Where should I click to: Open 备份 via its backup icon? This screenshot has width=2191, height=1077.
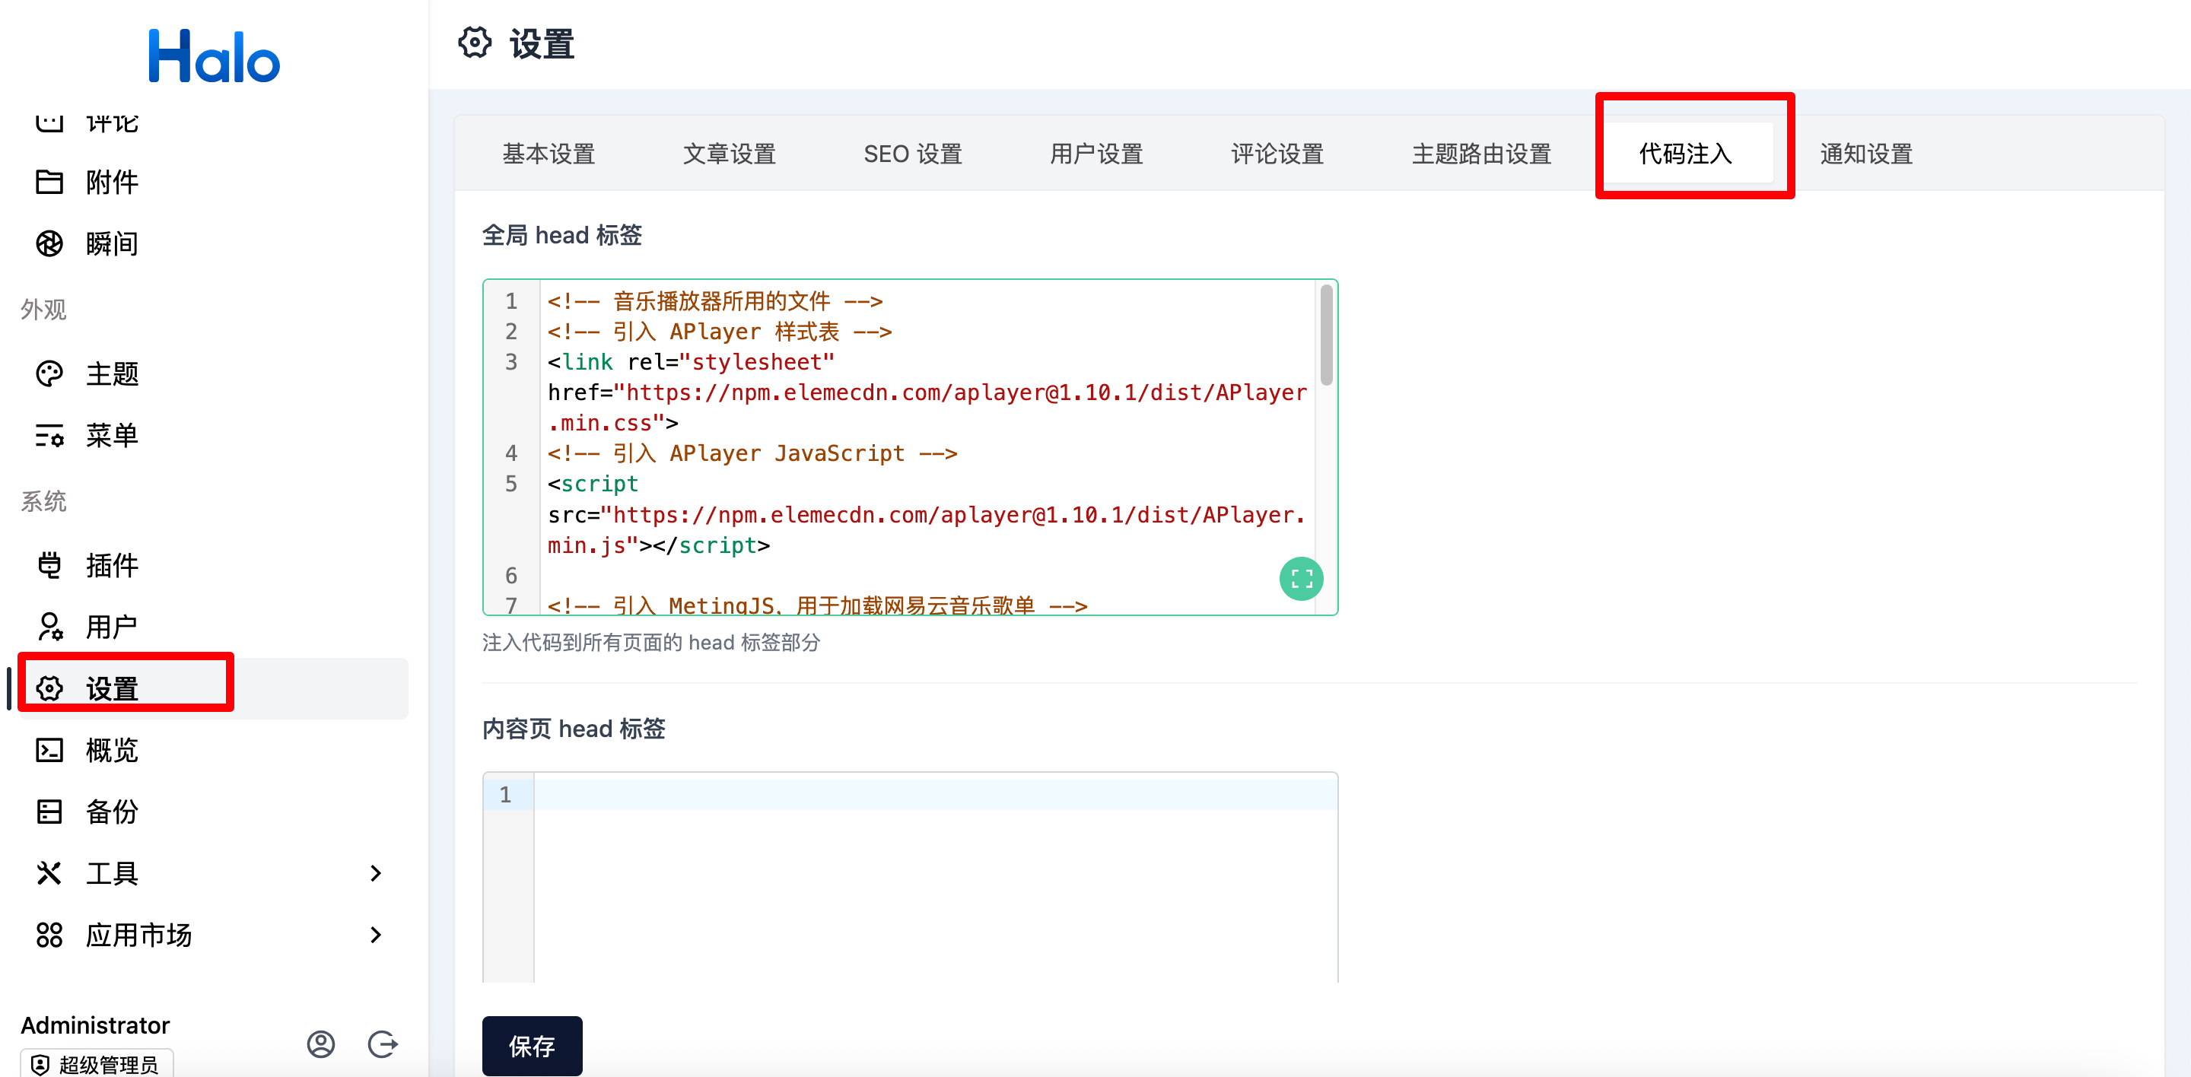(49, 811)
